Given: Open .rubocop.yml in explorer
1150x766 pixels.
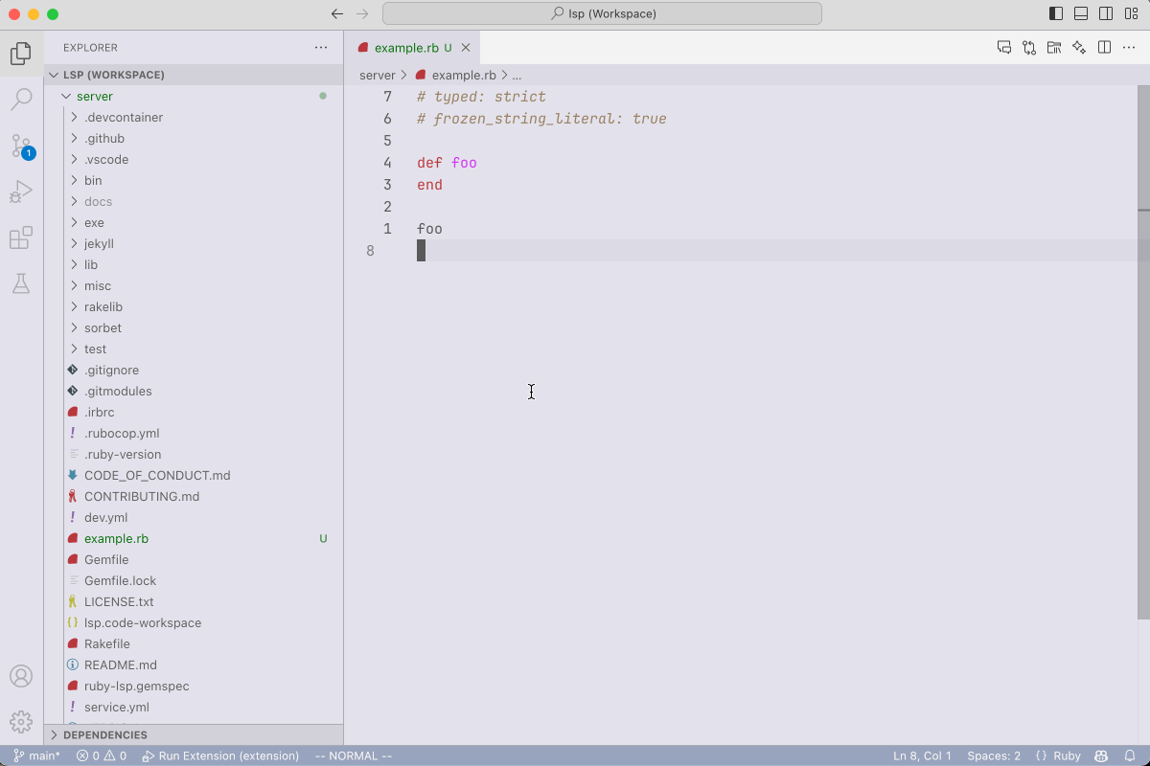Looking at the screenshot, I should (x=194, y=433).
